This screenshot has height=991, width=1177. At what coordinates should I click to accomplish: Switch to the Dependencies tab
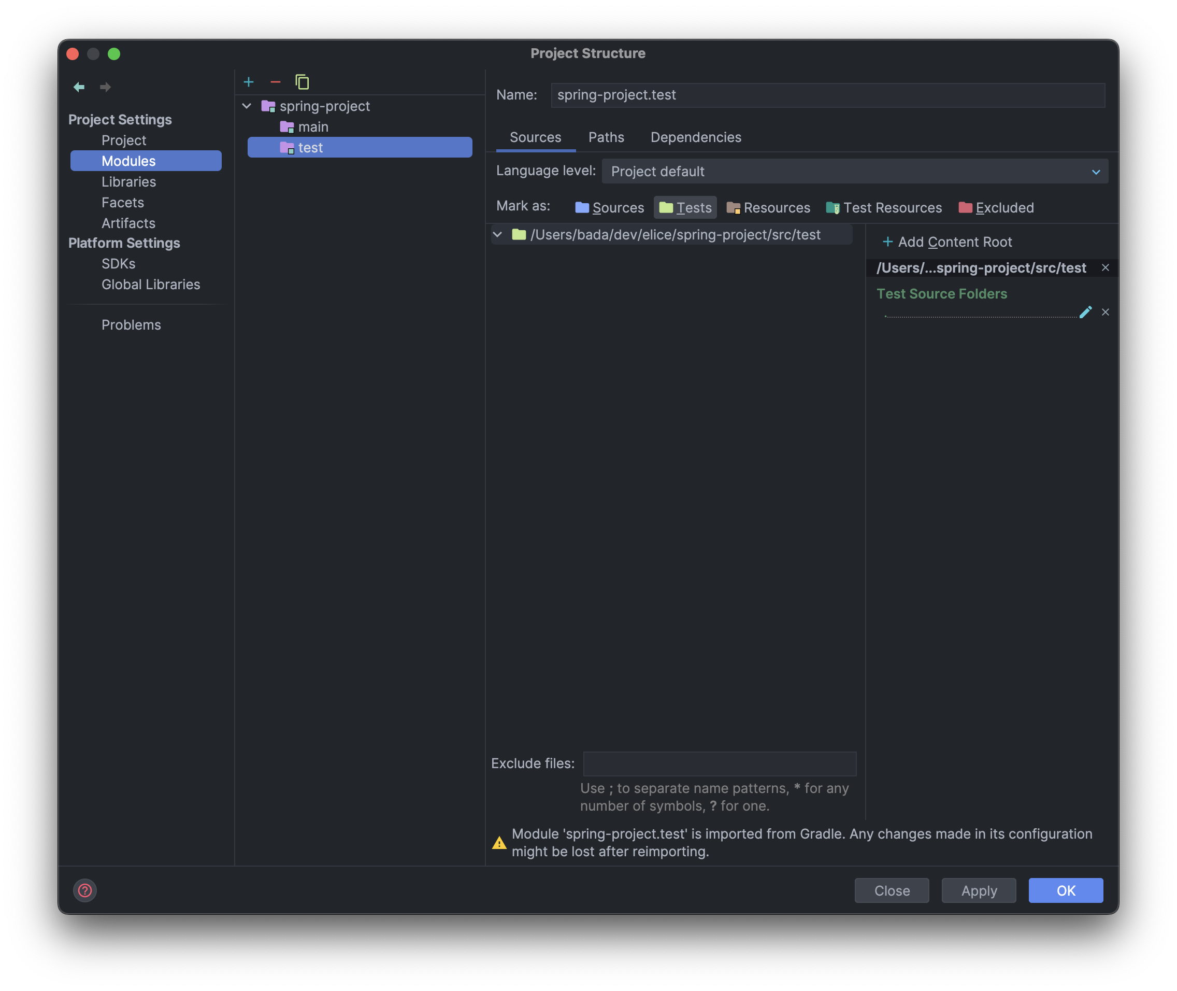click(x=696, y=137)
